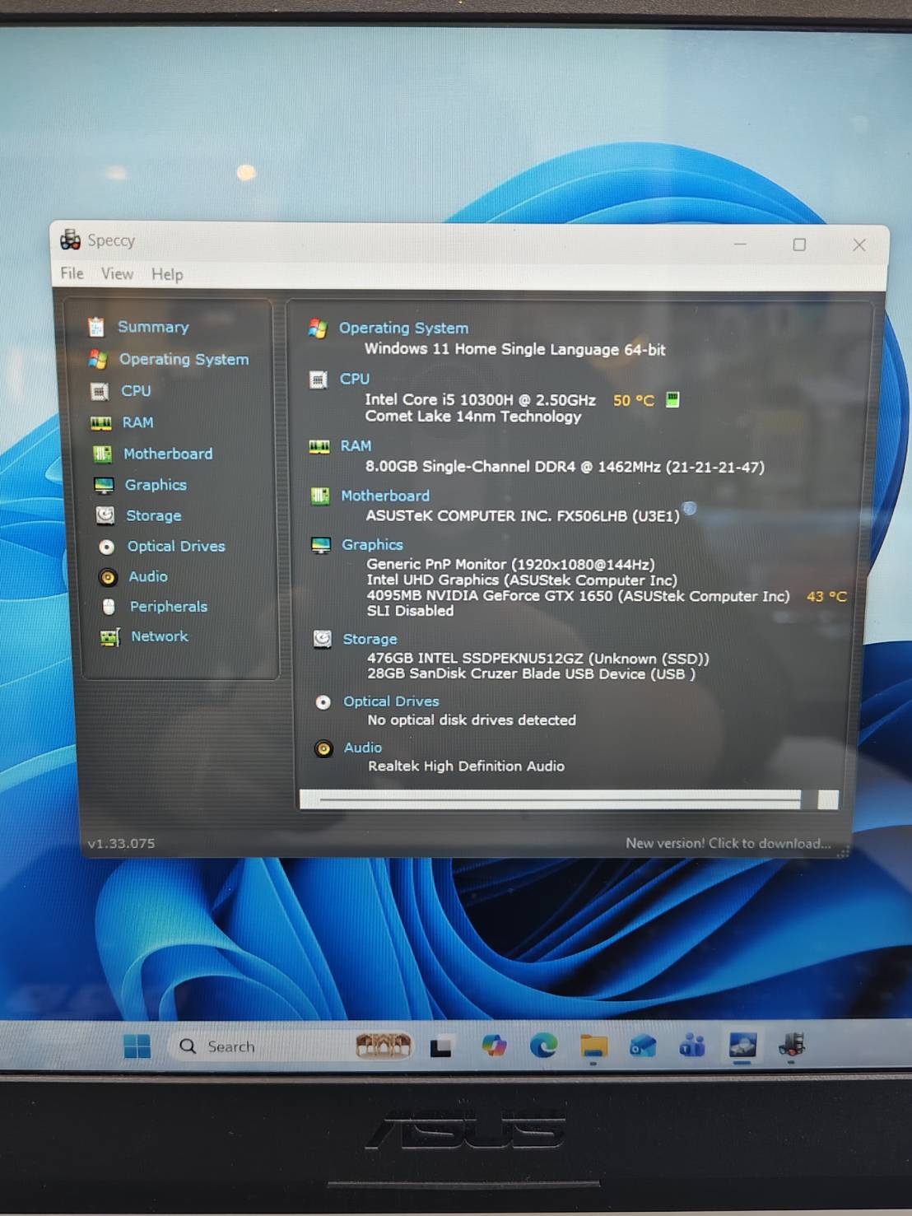912x1216 pixels.
Task: Choose the Motherboard icon in the sidebar
Action: click(102, 454)
